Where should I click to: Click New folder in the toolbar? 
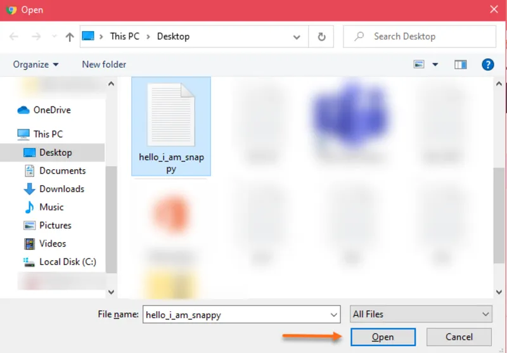[x=104, y=65]
